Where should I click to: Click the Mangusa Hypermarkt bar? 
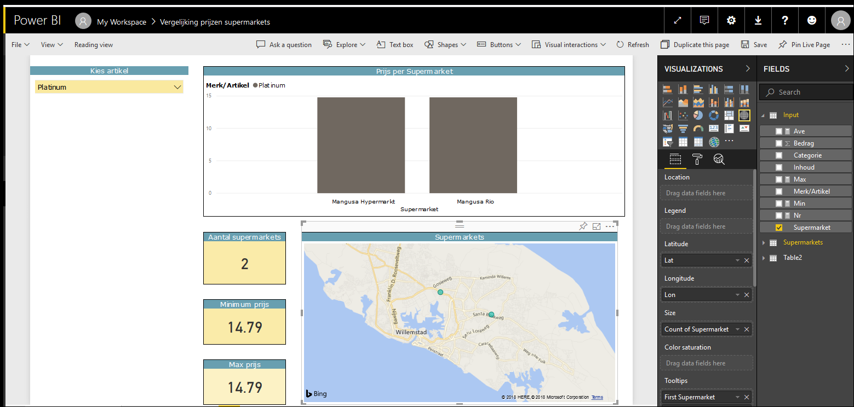tap(361, 145)
